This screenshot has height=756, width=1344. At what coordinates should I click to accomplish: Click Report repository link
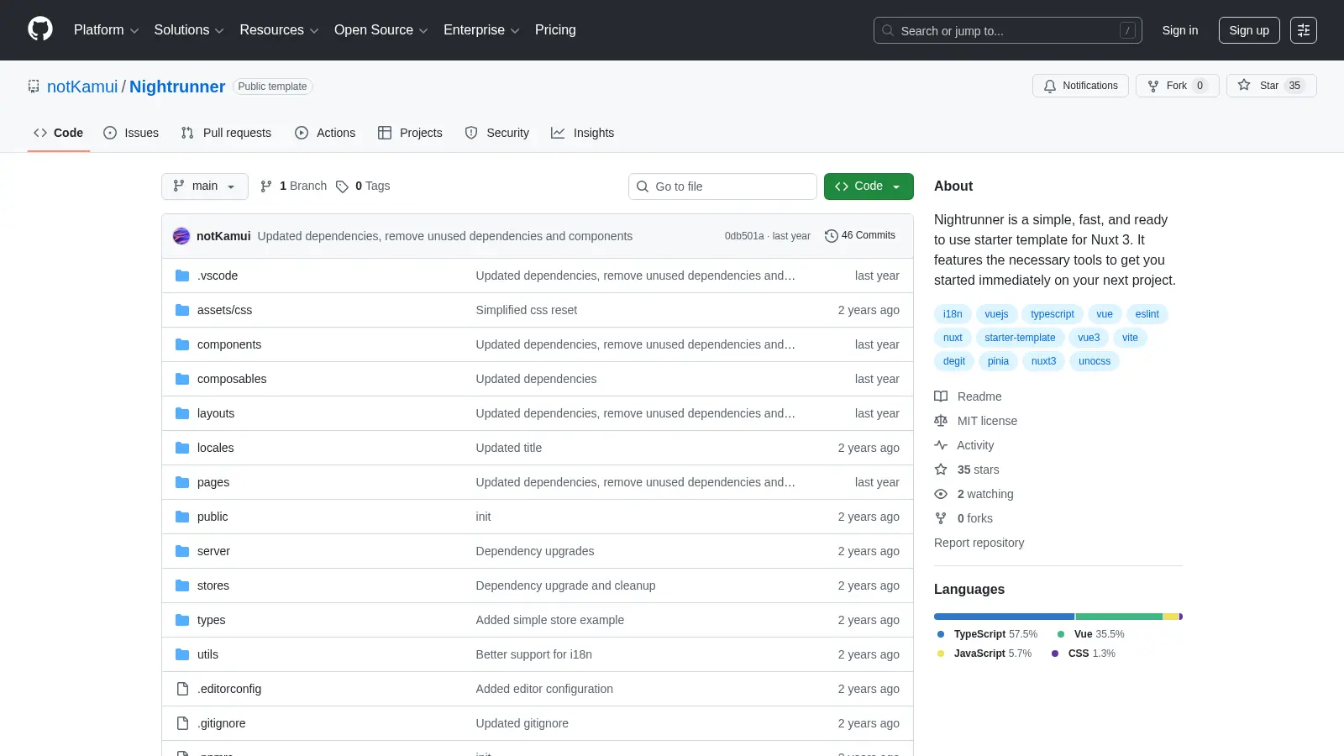pos(979,543)
